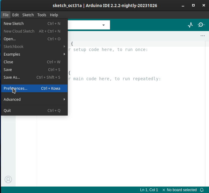This screenshot has width=209, height=193.
Task: Click the X icon beside No board selected
Action: (x=164, y=190)
